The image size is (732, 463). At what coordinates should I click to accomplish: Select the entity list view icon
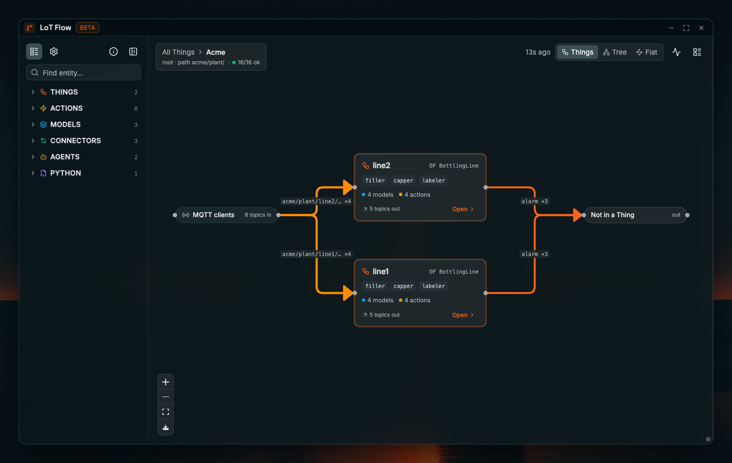coord(34,51)
